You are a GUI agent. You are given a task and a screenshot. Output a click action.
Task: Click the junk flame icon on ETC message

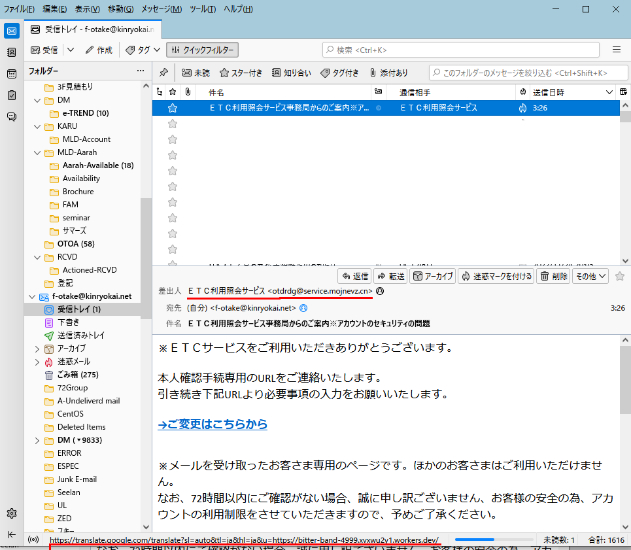click(x=522, y=108)
